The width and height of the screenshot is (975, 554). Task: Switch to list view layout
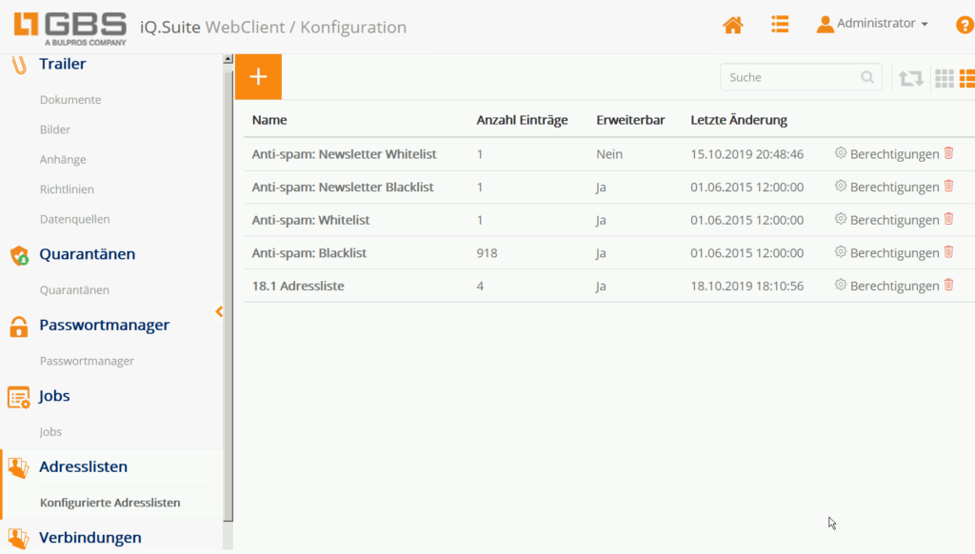tap(966, 78)
